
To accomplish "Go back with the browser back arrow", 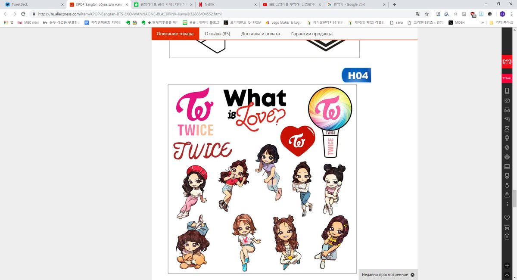I will coord(6,14).
